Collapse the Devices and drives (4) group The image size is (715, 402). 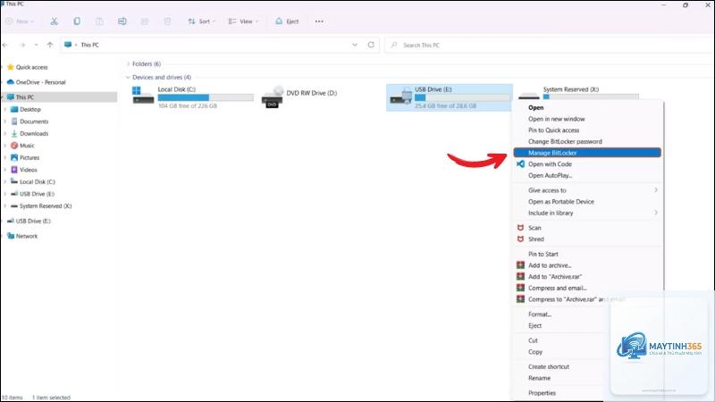[128, 78]
